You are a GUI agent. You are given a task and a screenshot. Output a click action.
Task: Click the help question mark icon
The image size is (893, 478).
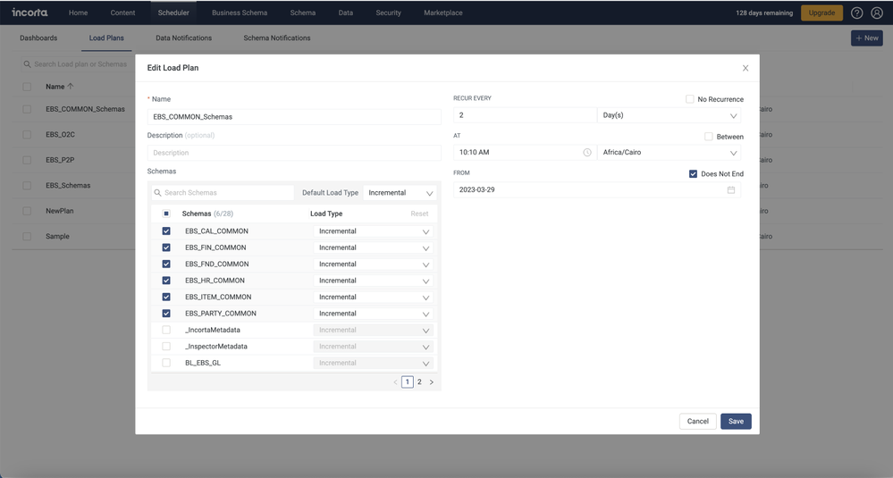(x=856, y=13)
